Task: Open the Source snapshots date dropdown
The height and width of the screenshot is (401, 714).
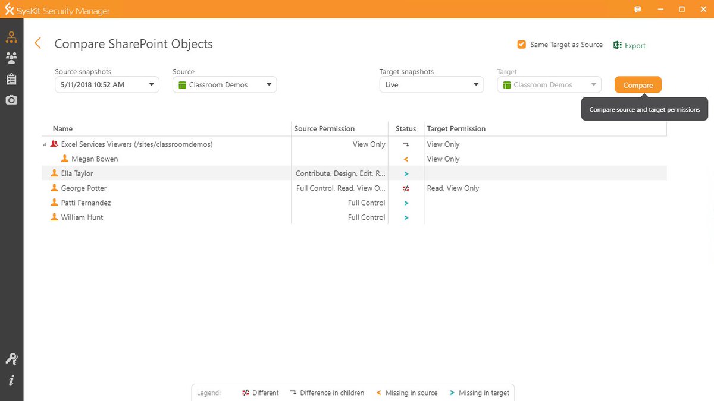Action: click(x=107, y=85)
